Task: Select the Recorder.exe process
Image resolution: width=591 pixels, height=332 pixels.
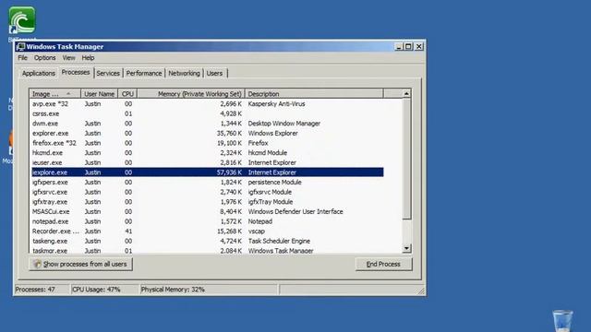Action: click(207, 231)
